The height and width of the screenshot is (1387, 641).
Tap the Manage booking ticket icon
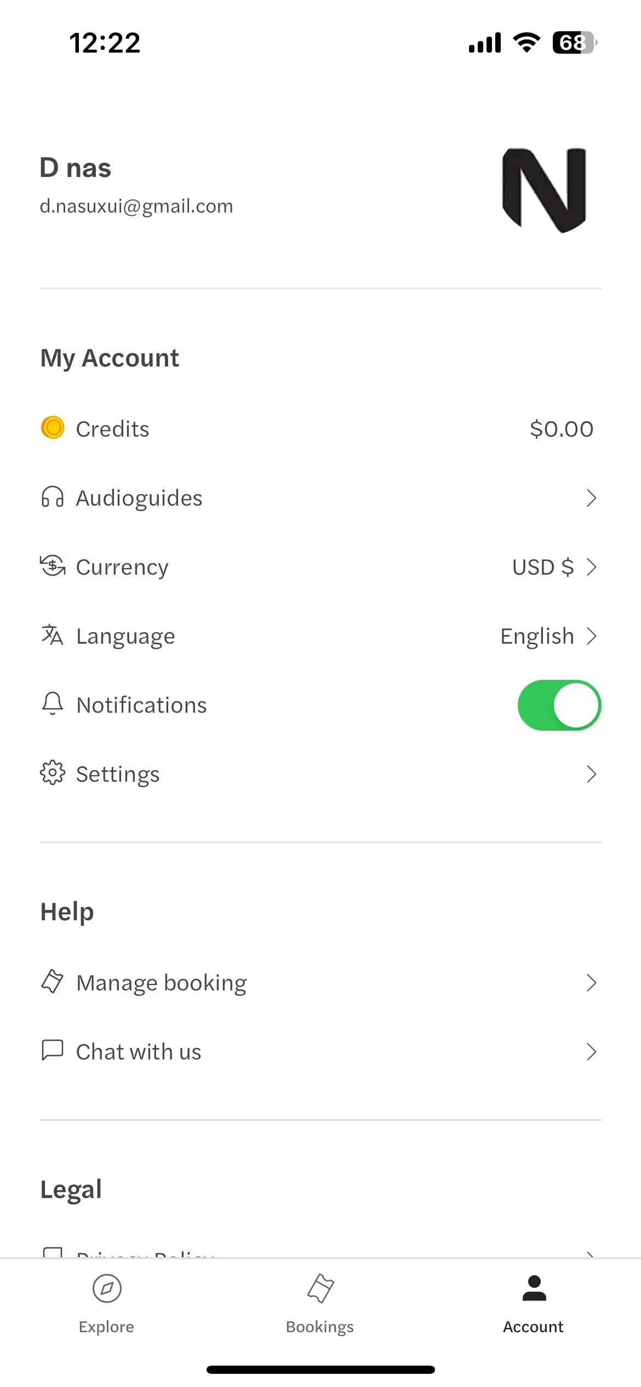tap(53, 981)
